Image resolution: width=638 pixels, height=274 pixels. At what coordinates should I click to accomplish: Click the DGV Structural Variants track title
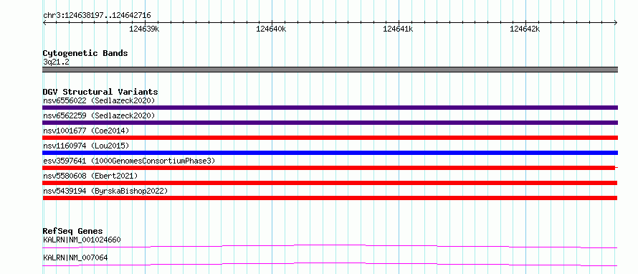(100, 92)
